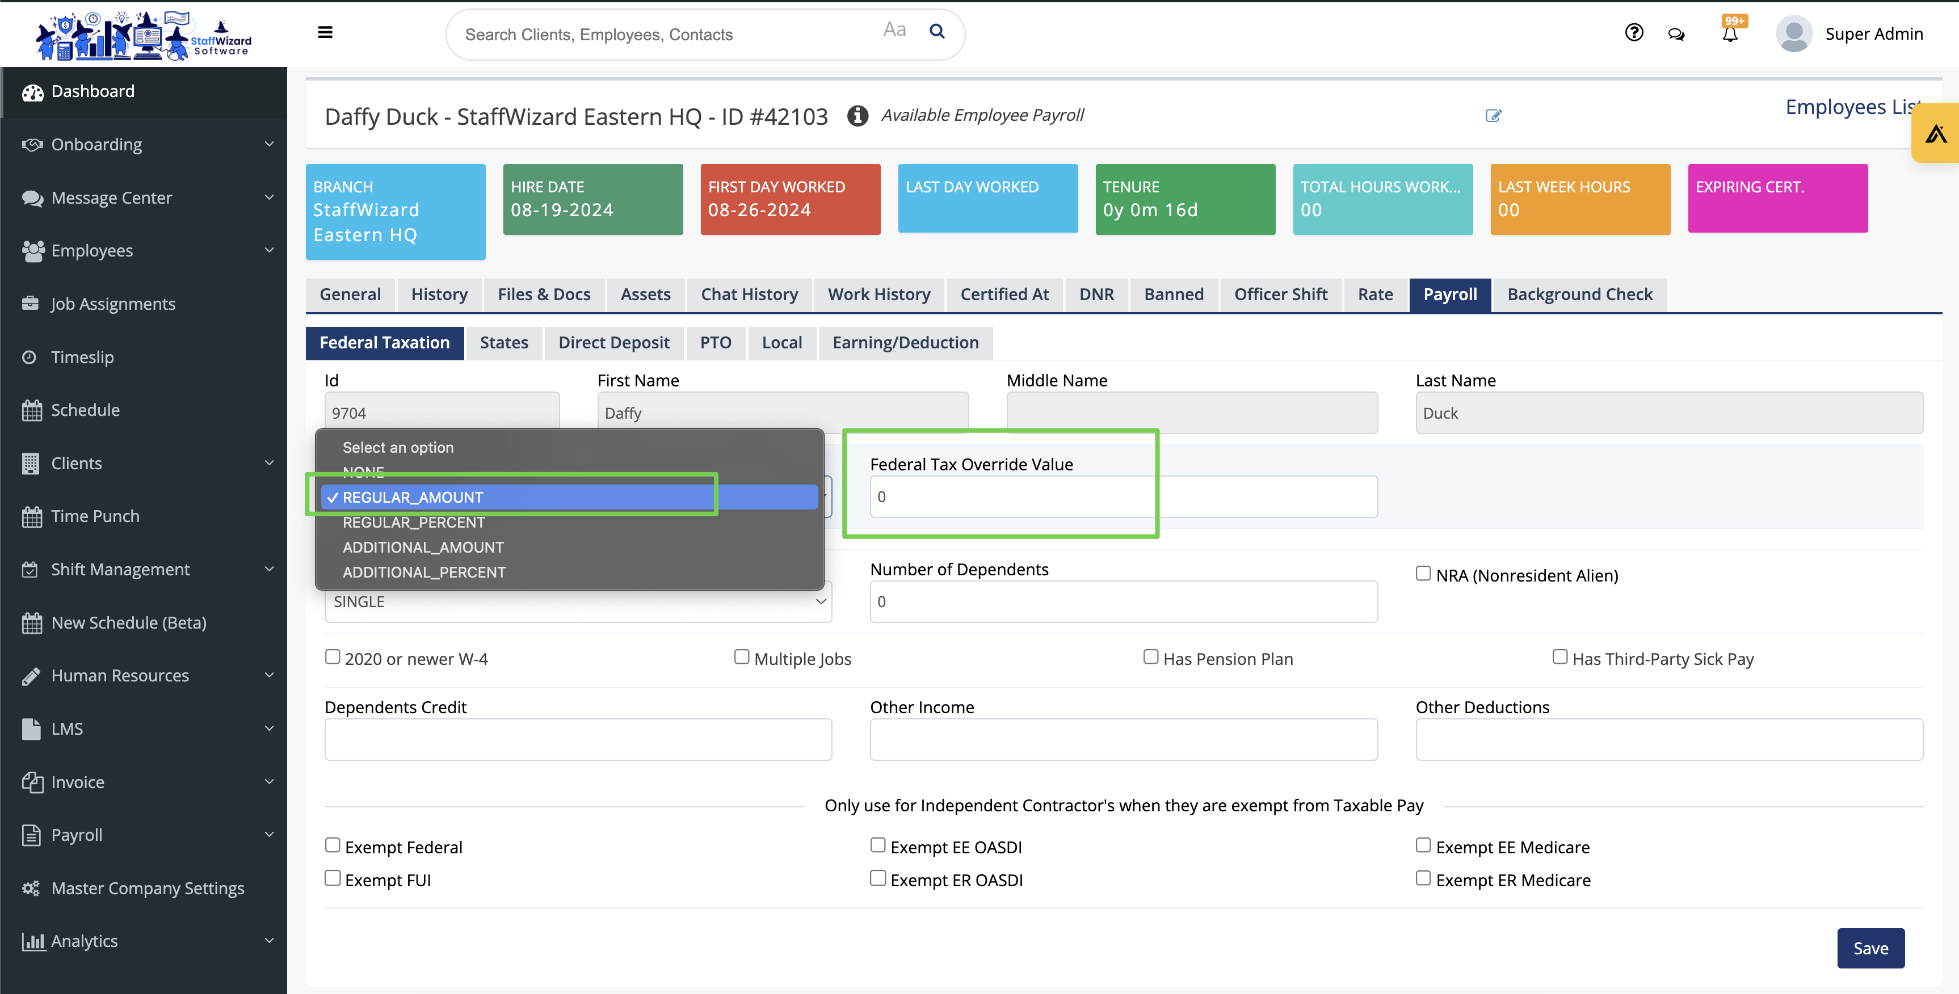Check Has Third-Party Sick Pay
Viewport: 1959px width, 994px height.
(1559, 657)
